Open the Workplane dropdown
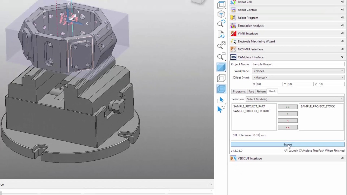Image resolution: width=347 pixels, height=195 pixels. (298, 71)
